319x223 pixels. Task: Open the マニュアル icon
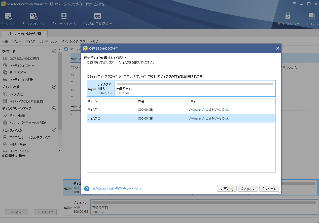311,19
